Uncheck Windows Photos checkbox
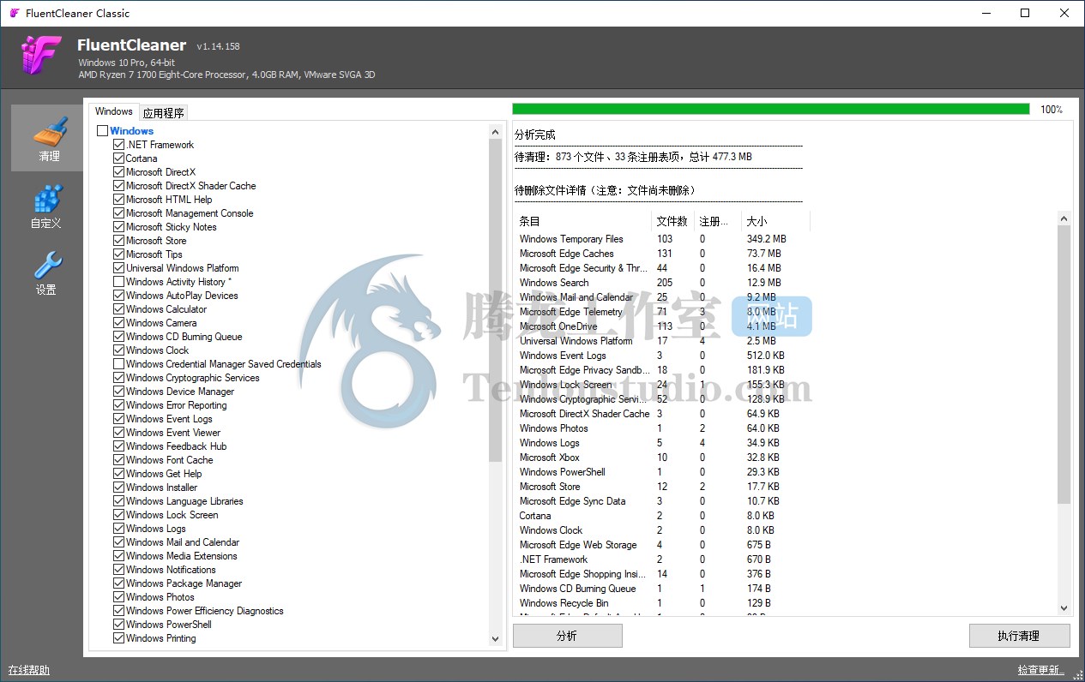 pyautogui.click(x=119, y=597)
